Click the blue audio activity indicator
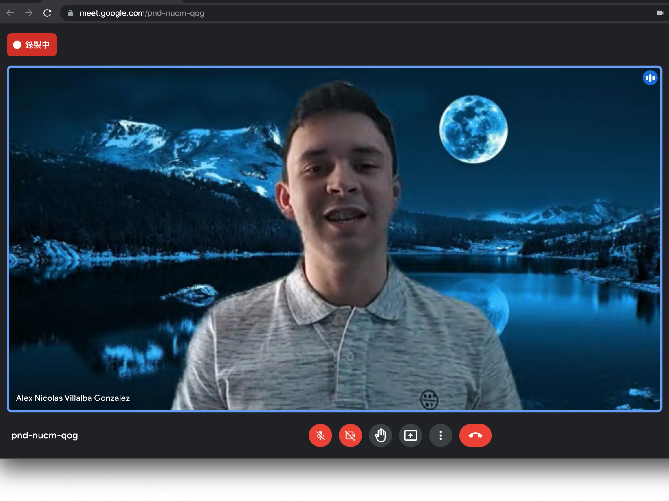 (x=650, y=78)
